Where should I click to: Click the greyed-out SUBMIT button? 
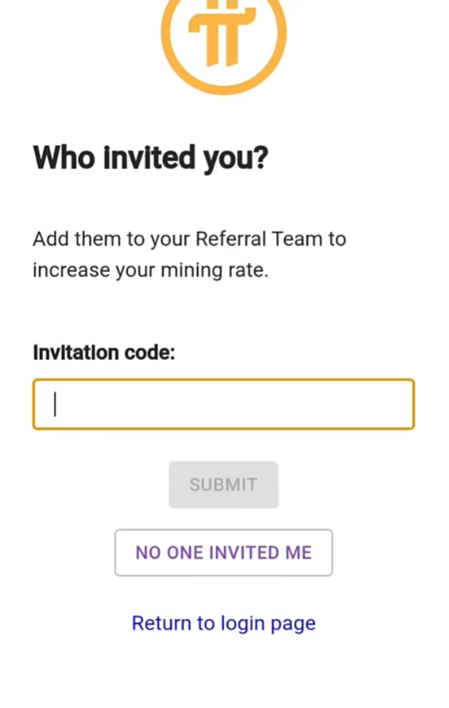coord(223,485)
